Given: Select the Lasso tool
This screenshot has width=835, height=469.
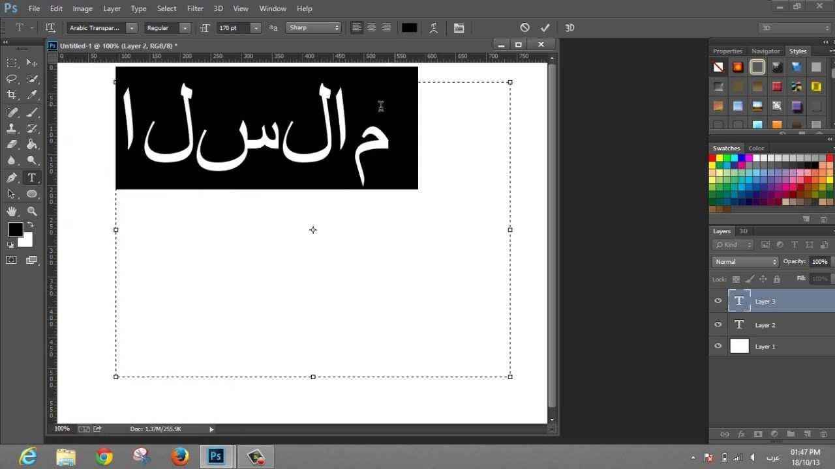Looking at the screenshot, I should point(12,79).
